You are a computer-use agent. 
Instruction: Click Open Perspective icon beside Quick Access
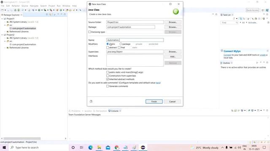point(262,10)
